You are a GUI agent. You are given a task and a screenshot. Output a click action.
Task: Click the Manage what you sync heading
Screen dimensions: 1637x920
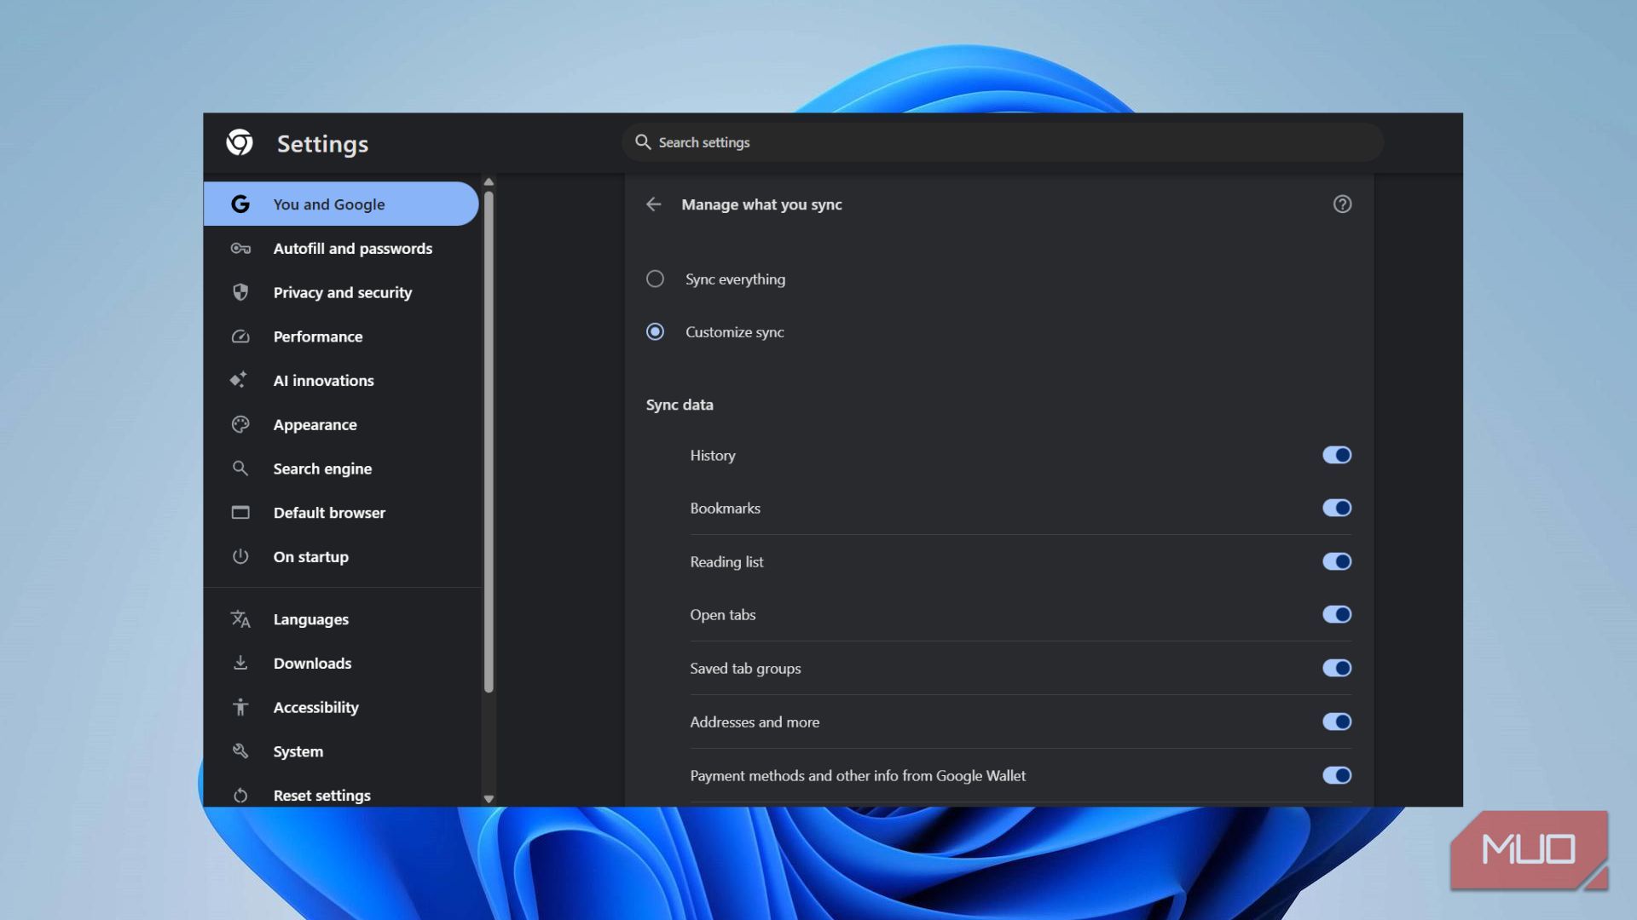point(761,204)
